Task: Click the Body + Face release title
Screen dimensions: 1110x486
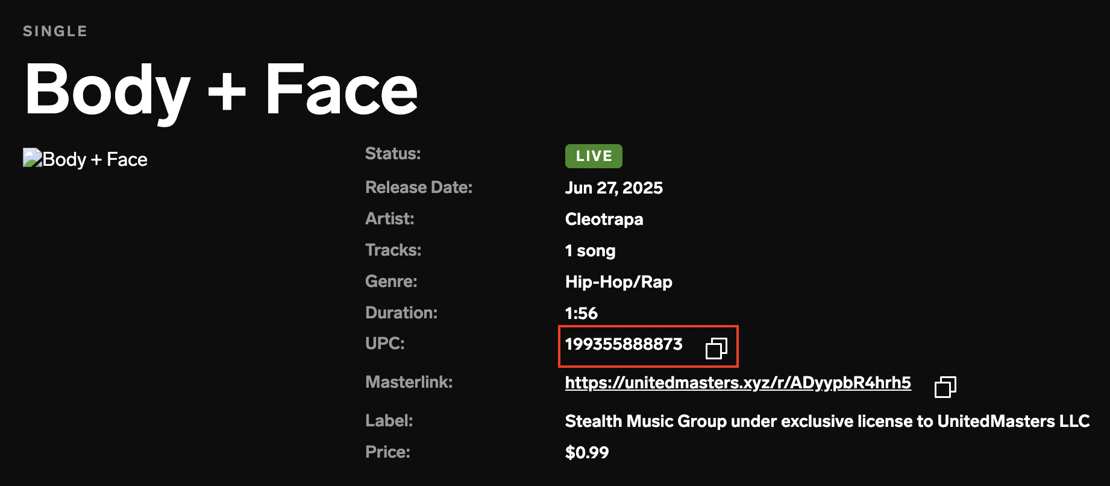Action: [x=221, y=90]
